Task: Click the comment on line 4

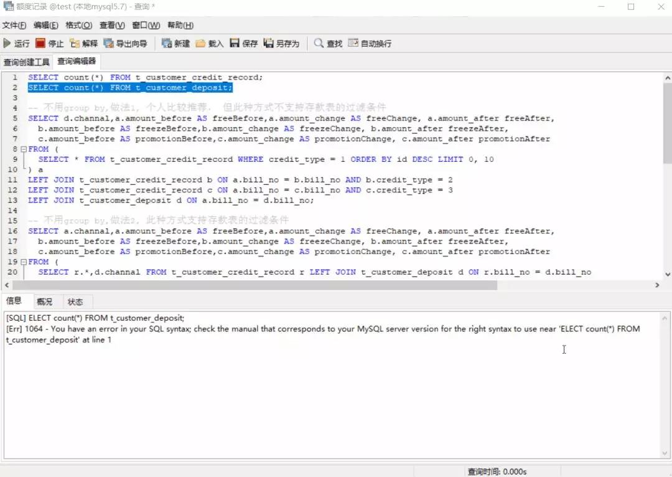Action: pyautogui.click(x=207, y=107)
